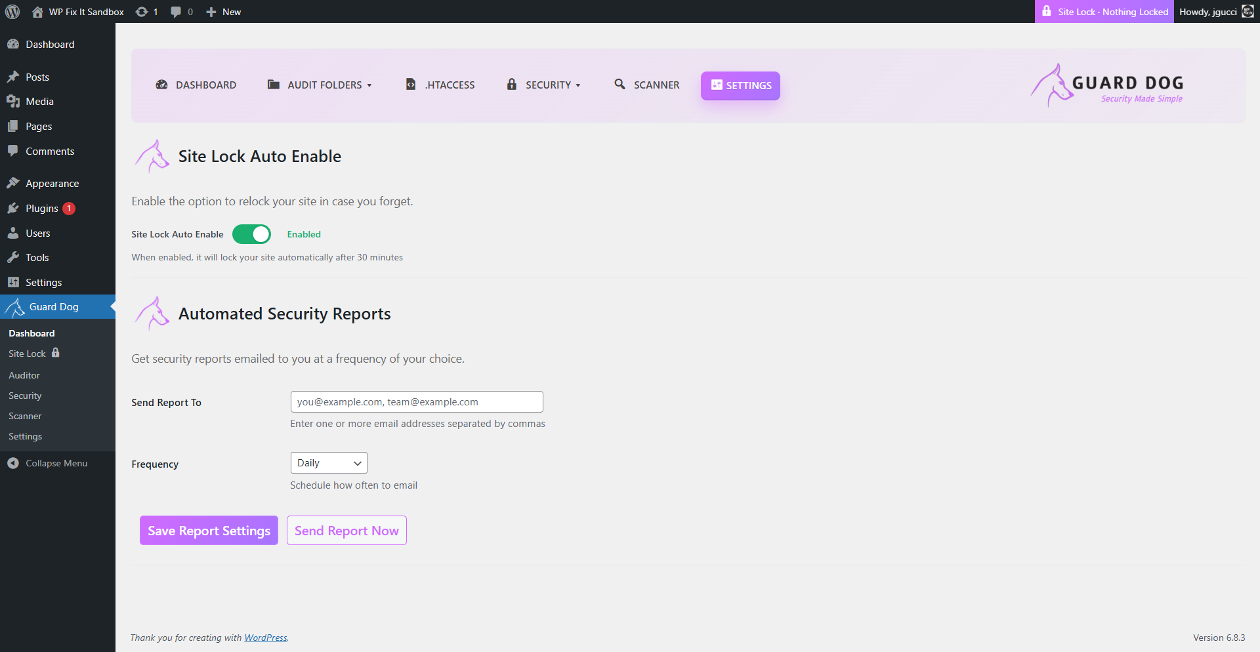Open Scanner in Guard Dog submenu

25,416
